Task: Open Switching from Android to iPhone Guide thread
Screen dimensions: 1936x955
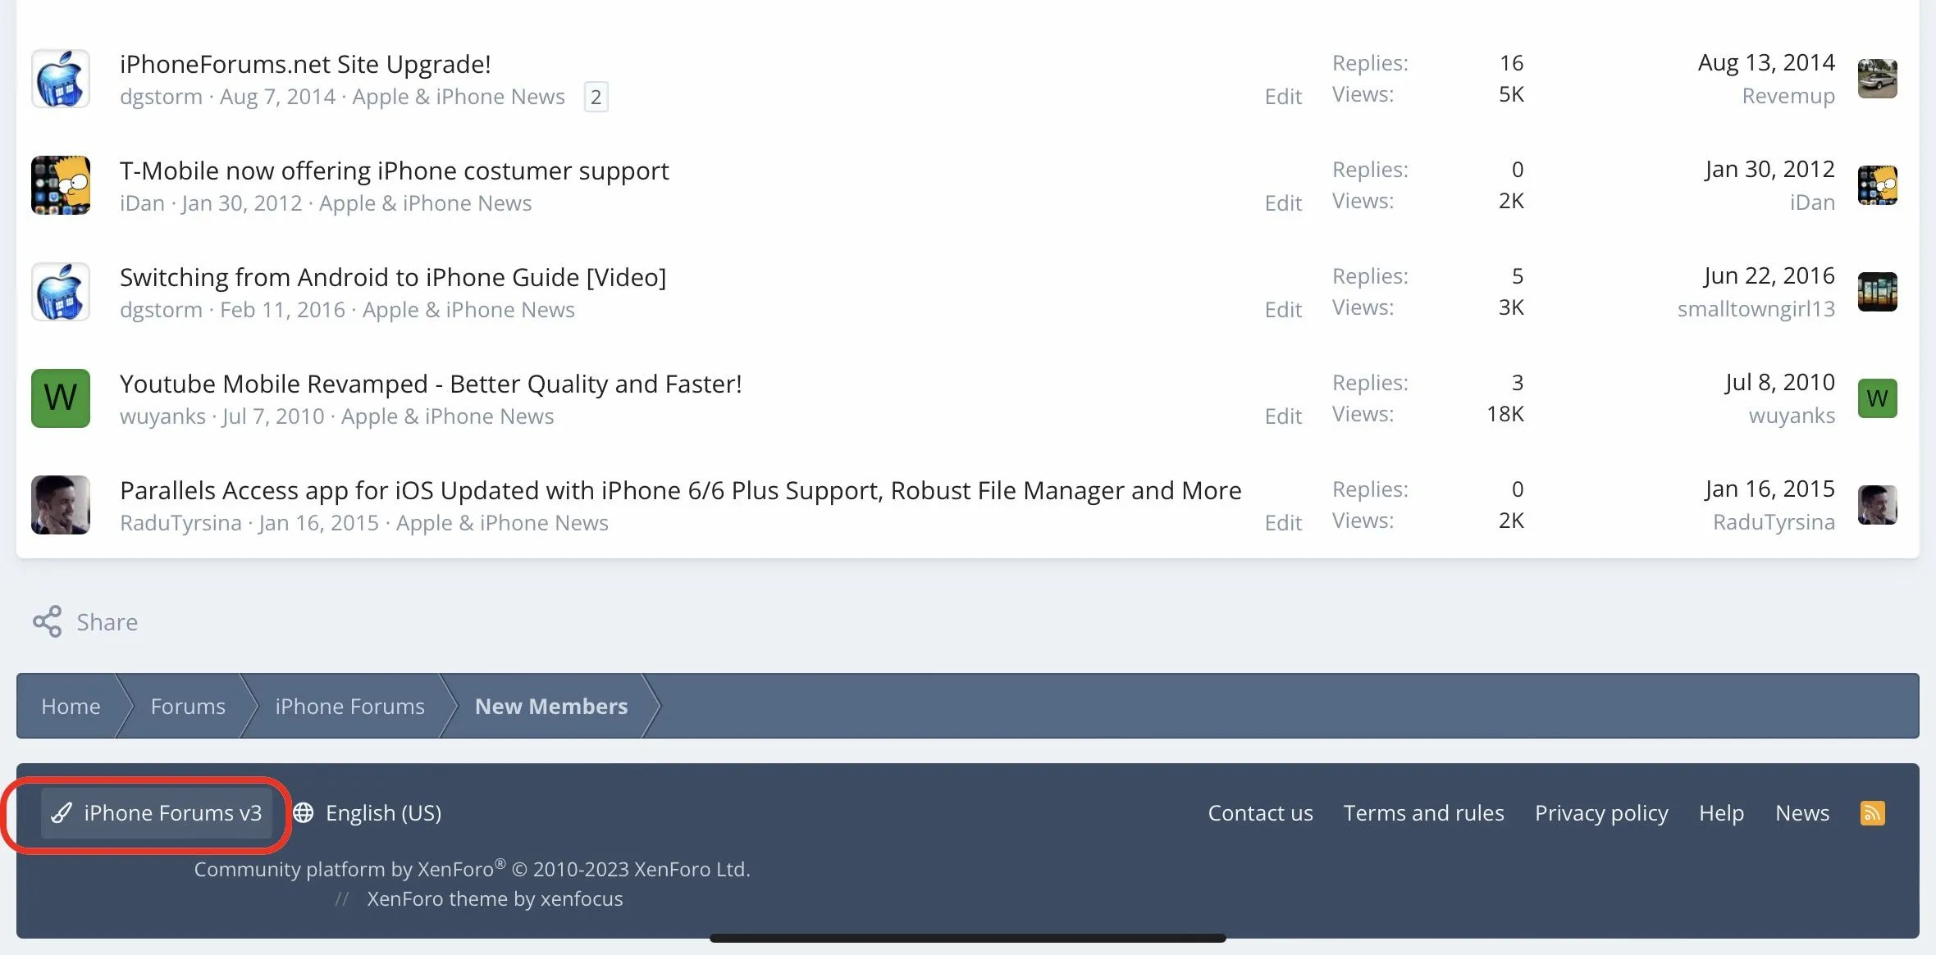Action: 392,277
